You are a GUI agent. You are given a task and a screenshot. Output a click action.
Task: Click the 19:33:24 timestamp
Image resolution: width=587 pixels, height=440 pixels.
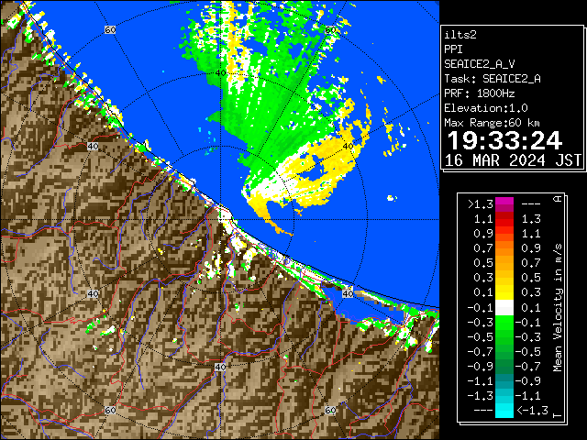pyautogui.click(x=504, y=140)
